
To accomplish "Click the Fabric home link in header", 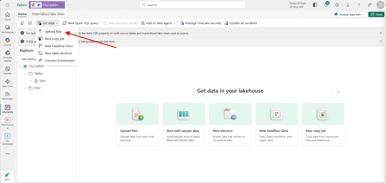I will [22, 5].
